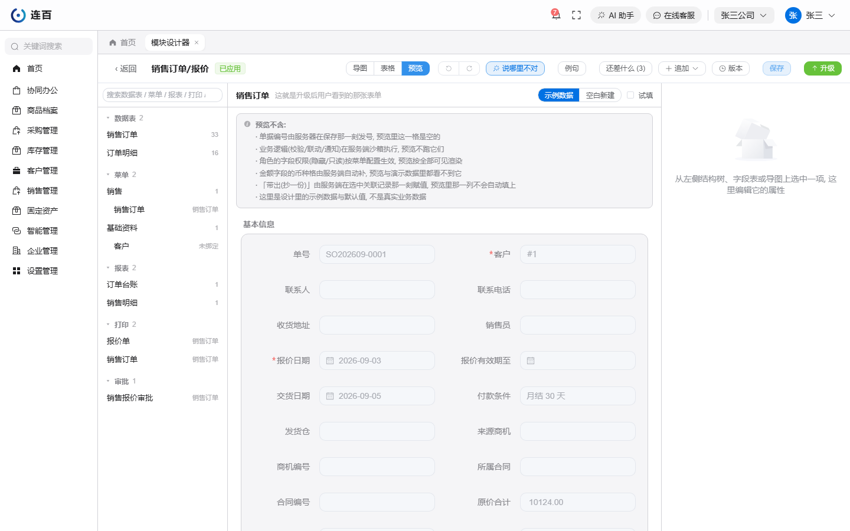Click the 商品档案 sidebar icon

point(17,110)
